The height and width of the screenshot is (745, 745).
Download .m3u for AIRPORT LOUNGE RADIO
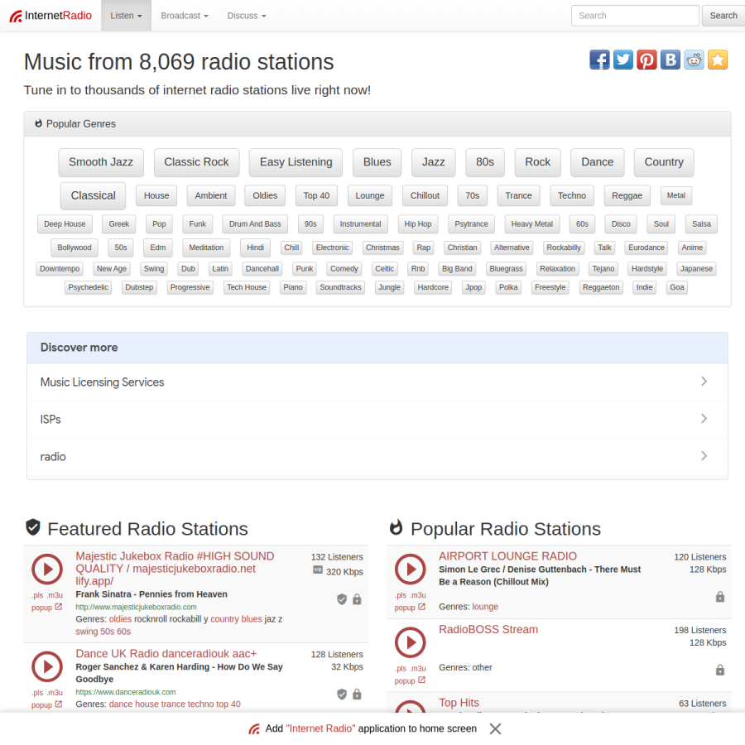pyautogui.click(x=418, y=595)
